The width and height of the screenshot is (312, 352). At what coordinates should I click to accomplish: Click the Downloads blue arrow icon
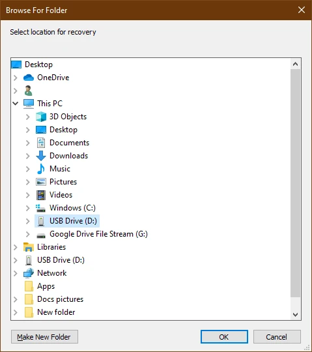pyautogui.click(x=41, y=156)
